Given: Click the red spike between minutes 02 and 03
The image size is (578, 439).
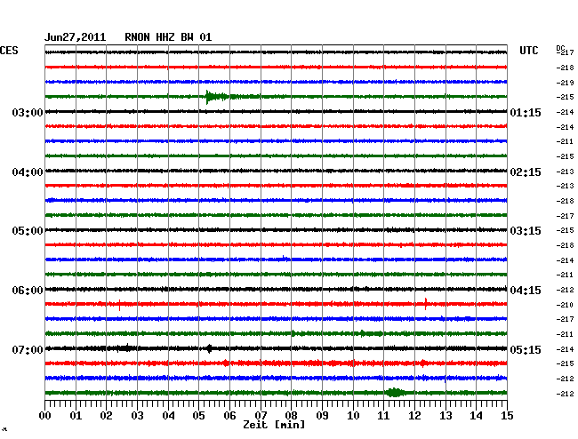Looking at the screenshot, I should point(119,305).
